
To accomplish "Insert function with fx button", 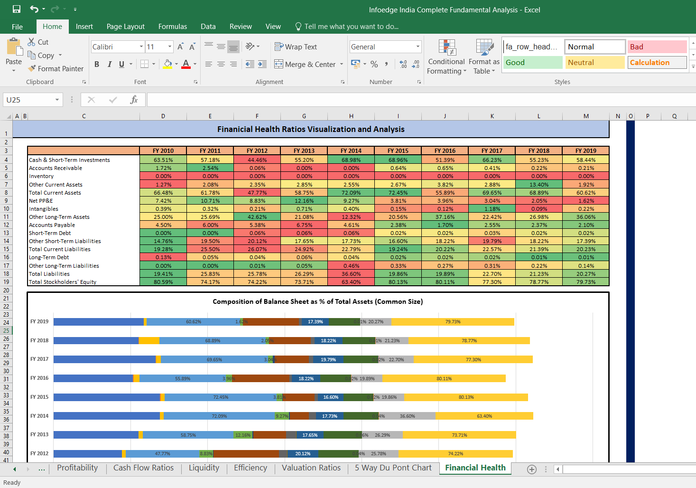I will click(134, 100).
